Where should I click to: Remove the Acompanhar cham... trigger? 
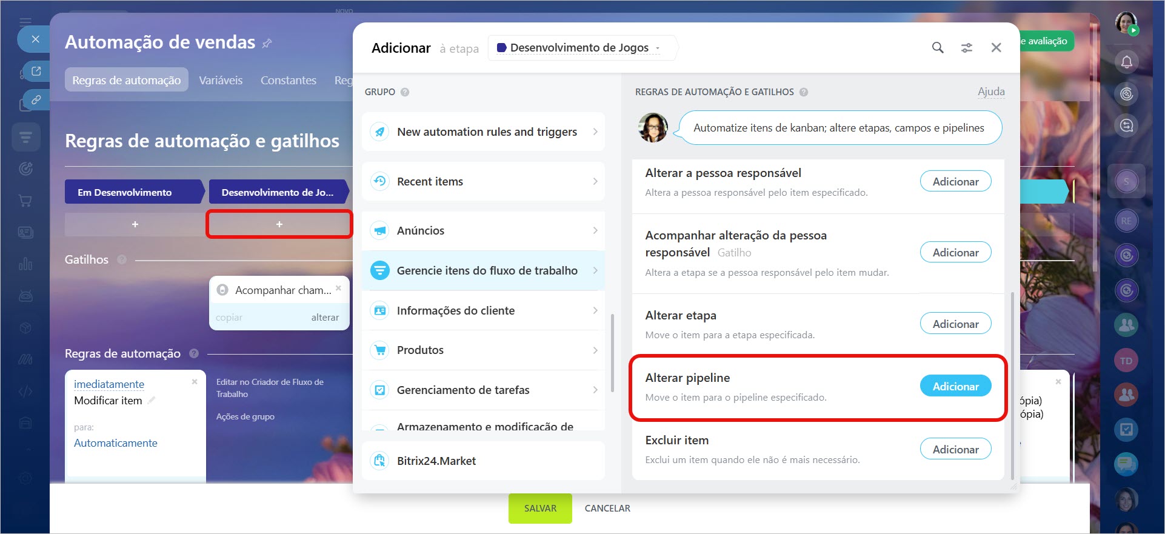[x=338, y=288]
